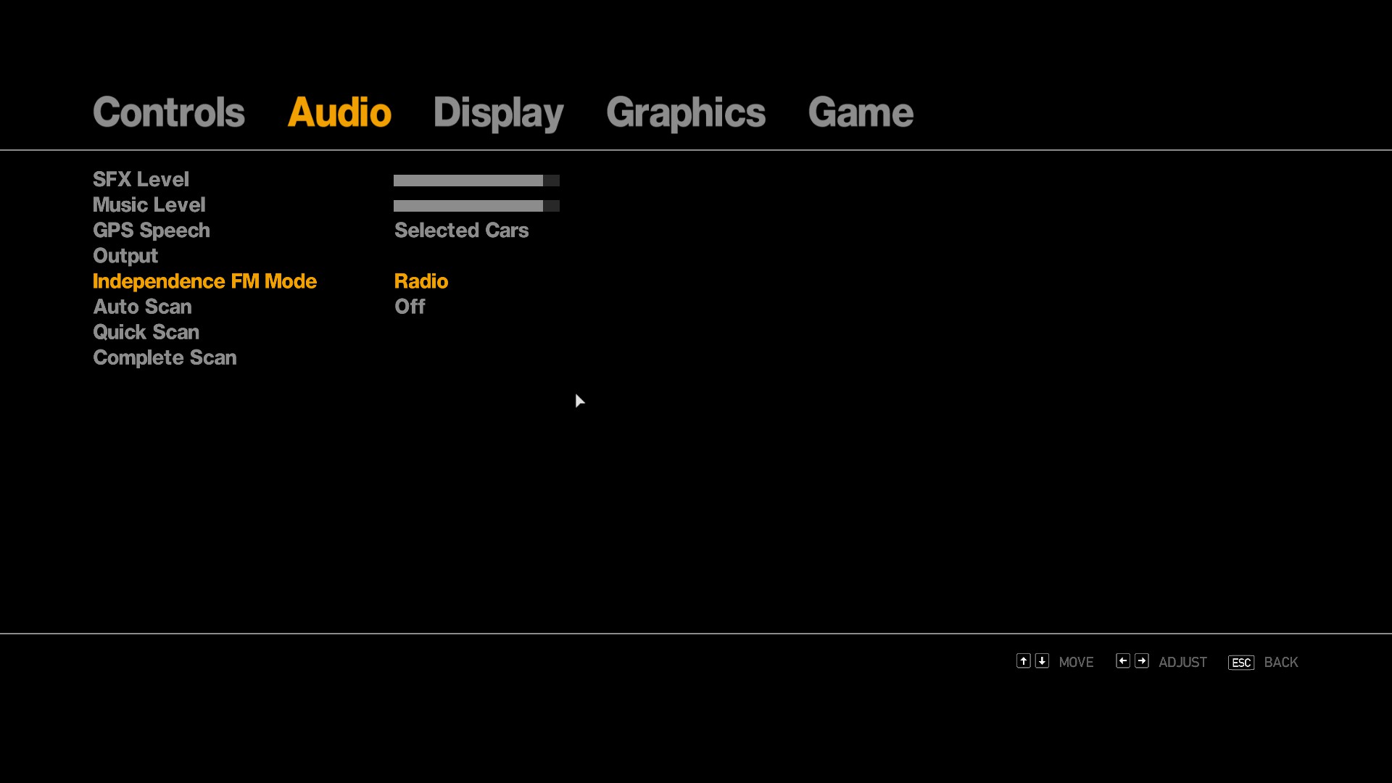
Task: Adjust the SFX Level slider bar
Action: (x=476, y=181)
